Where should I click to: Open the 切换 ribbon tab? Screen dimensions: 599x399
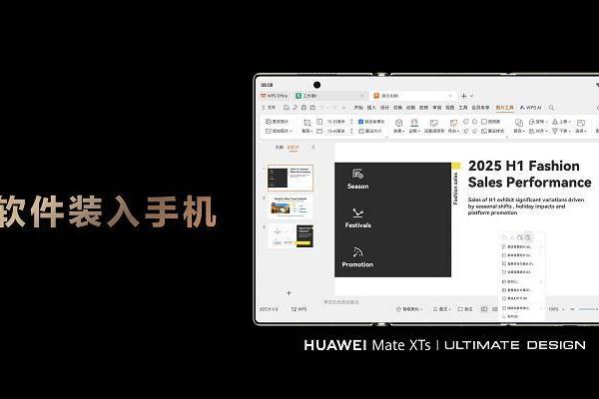click(x=397, y=108)
